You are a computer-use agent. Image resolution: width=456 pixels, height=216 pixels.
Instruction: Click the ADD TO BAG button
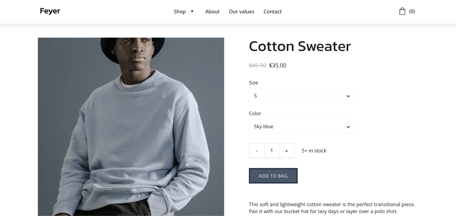click(273, 176)
